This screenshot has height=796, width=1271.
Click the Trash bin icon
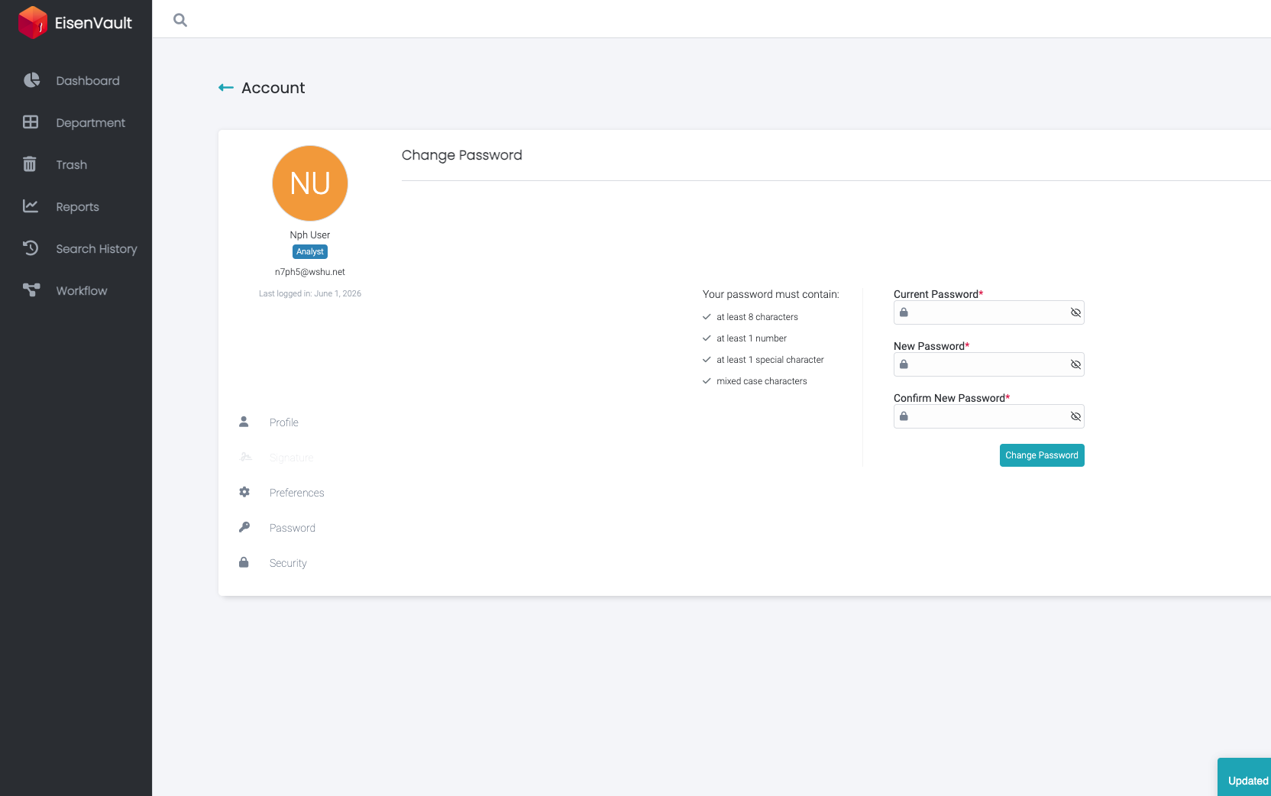pyautogui.click(x=30, y=164)
